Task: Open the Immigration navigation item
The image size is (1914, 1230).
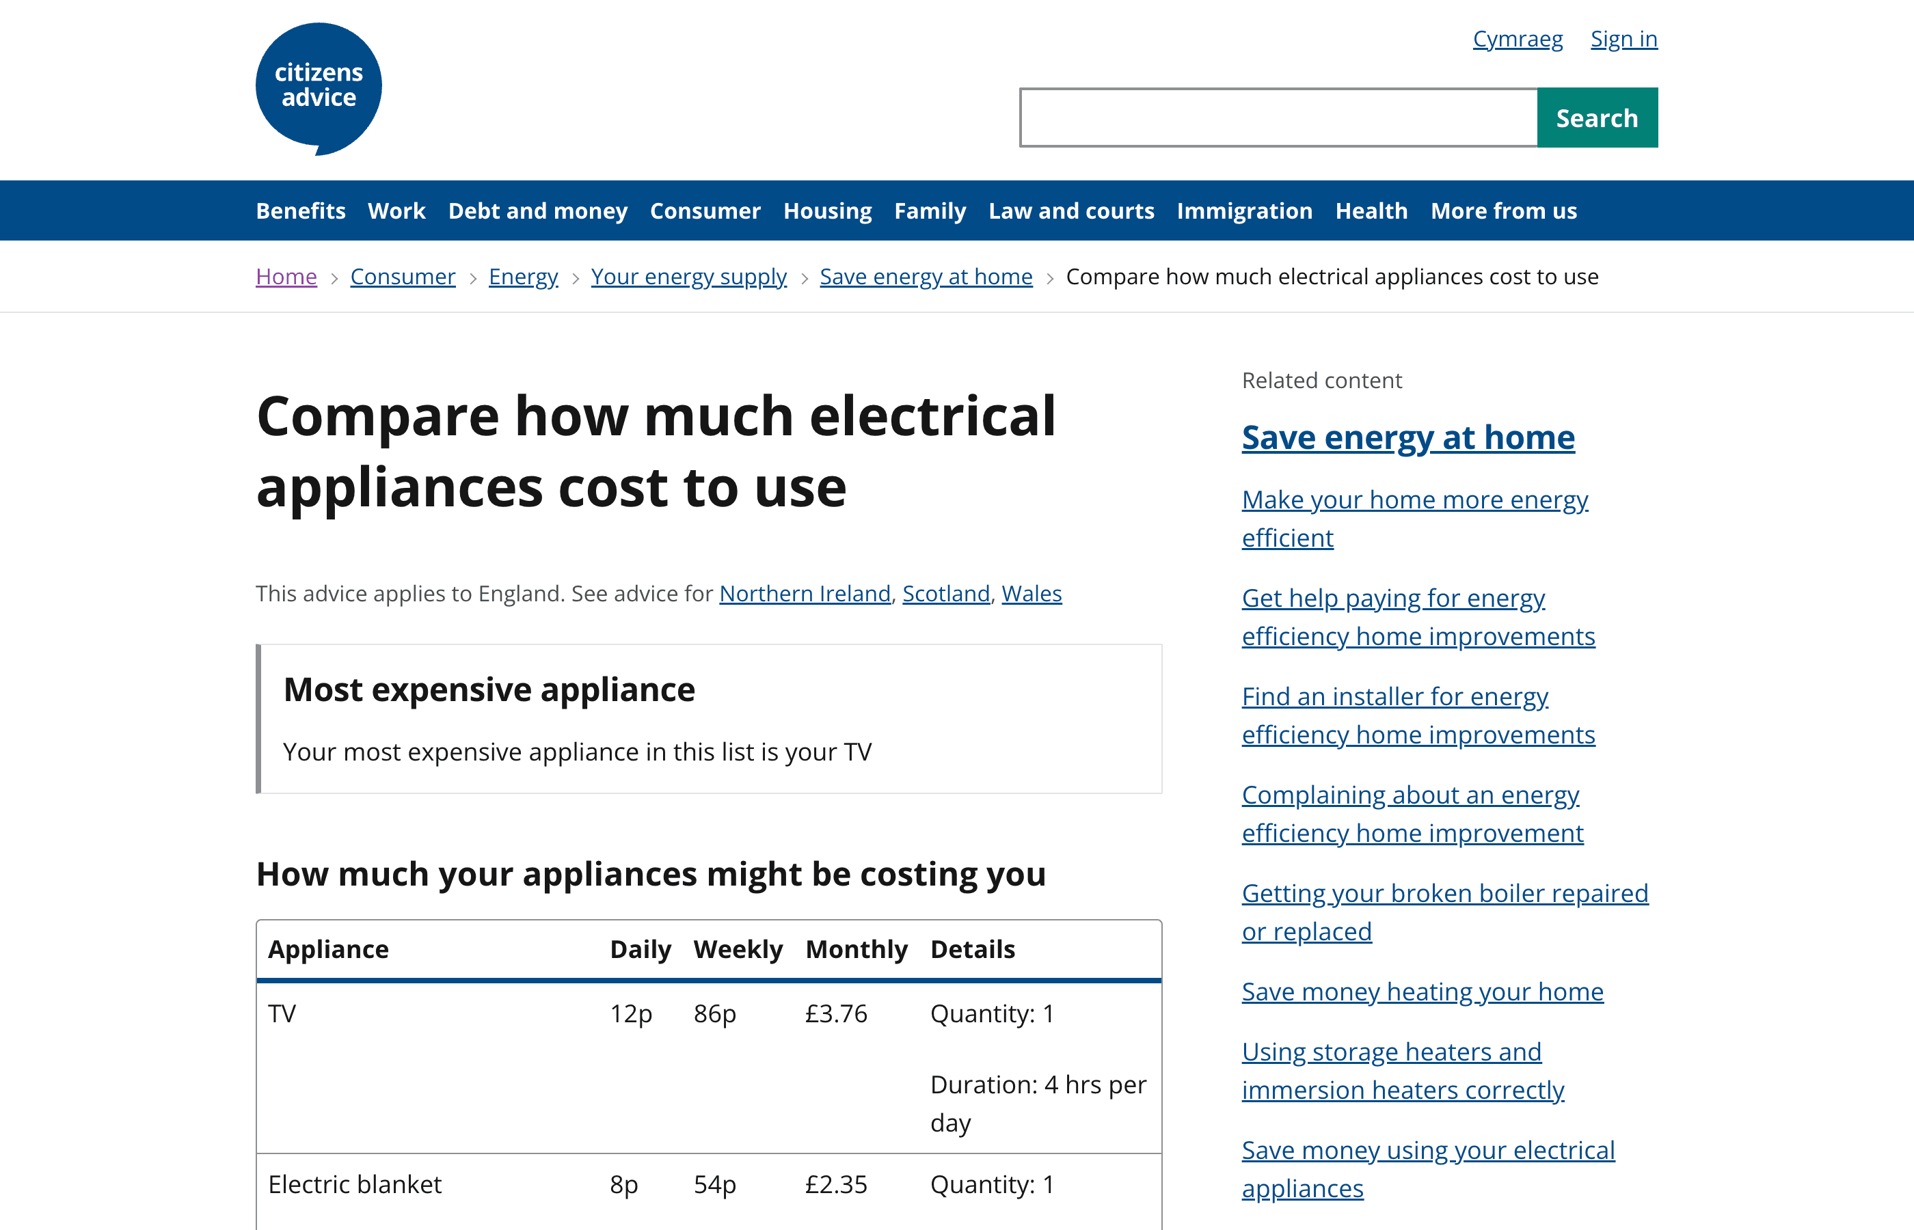Action: (x=1244, y=210)
